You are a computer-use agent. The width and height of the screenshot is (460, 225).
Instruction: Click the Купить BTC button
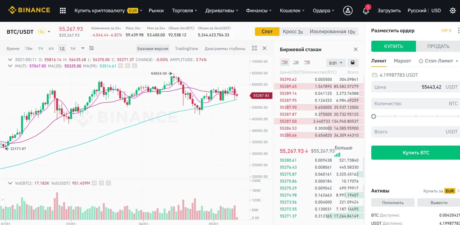click(x=416, y=153)
